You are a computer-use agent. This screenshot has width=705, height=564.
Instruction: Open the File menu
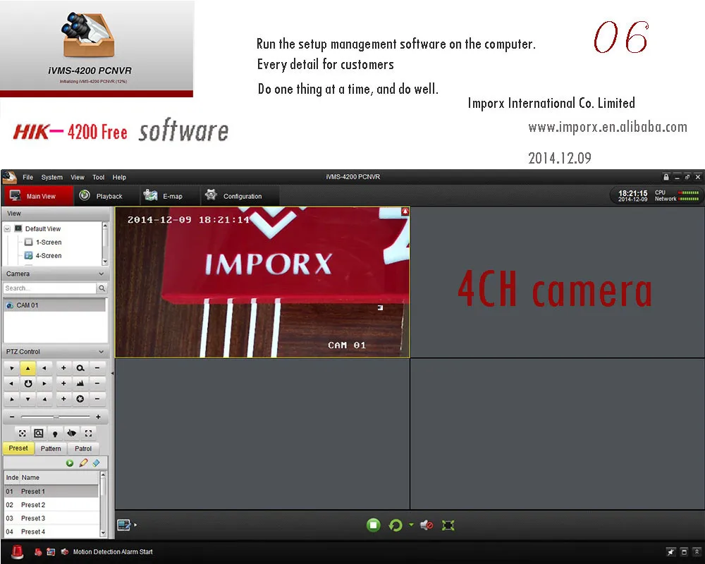pos(28,177)
